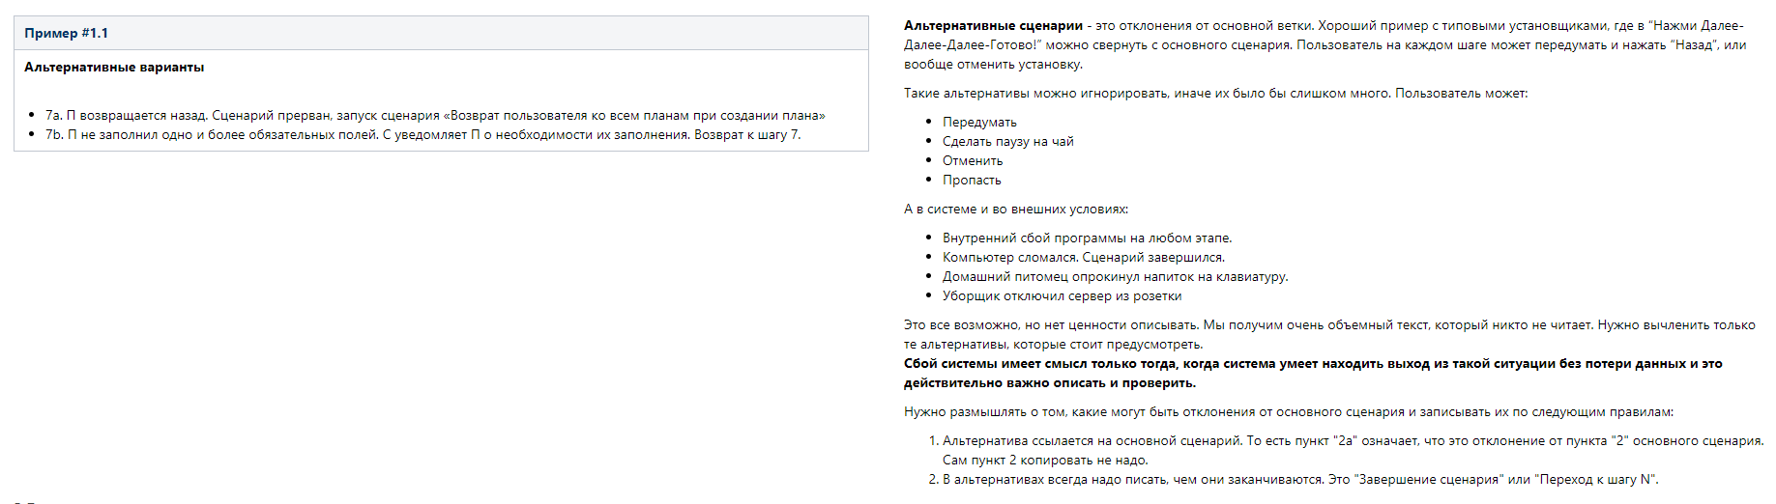Select the "Отменить" list item
The height and width of the screenshot is (504, 1776).
coord(973,161)
